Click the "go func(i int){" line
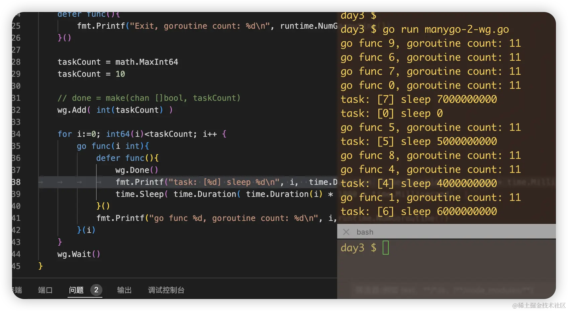The width and height of the screenshot is (568, 311). pos(113,146)
